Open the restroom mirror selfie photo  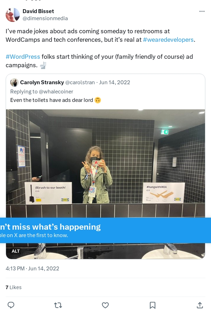pyautogui.click(x=105, y=163)
